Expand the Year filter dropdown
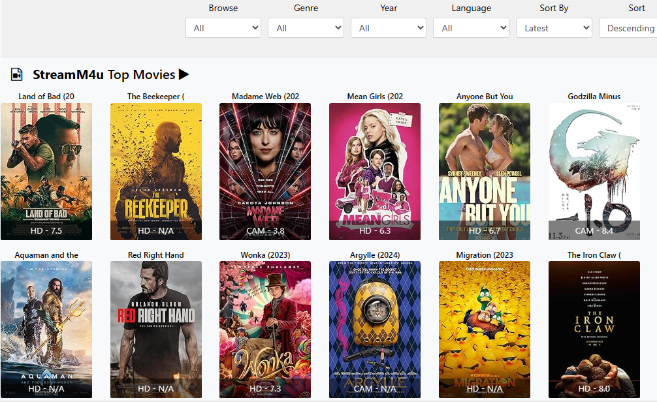 click(389, 28)
